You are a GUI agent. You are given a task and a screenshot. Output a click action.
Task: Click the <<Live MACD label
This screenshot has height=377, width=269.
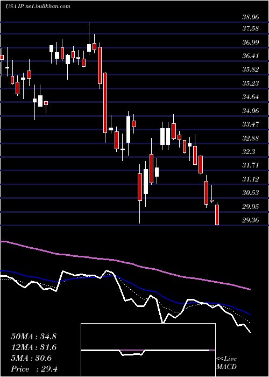point(226,363)
